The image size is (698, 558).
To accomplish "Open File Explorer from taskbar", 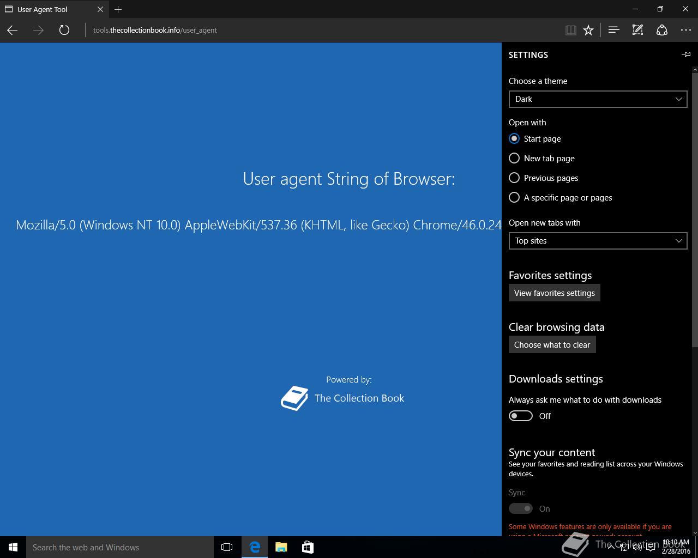I will (x=281, y=547).
